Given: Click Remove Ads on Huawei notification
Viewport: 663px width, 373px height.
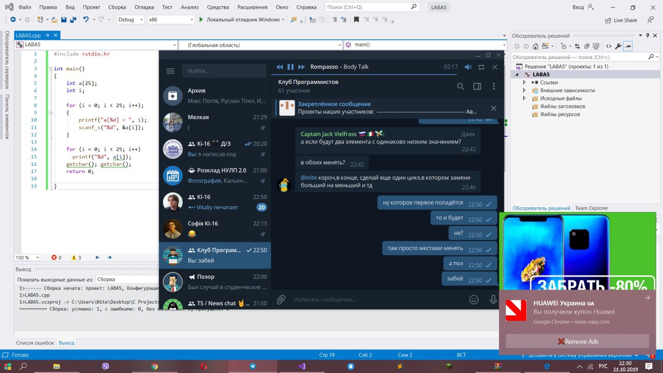Looking at the screenshot, I should pos(577,341).
